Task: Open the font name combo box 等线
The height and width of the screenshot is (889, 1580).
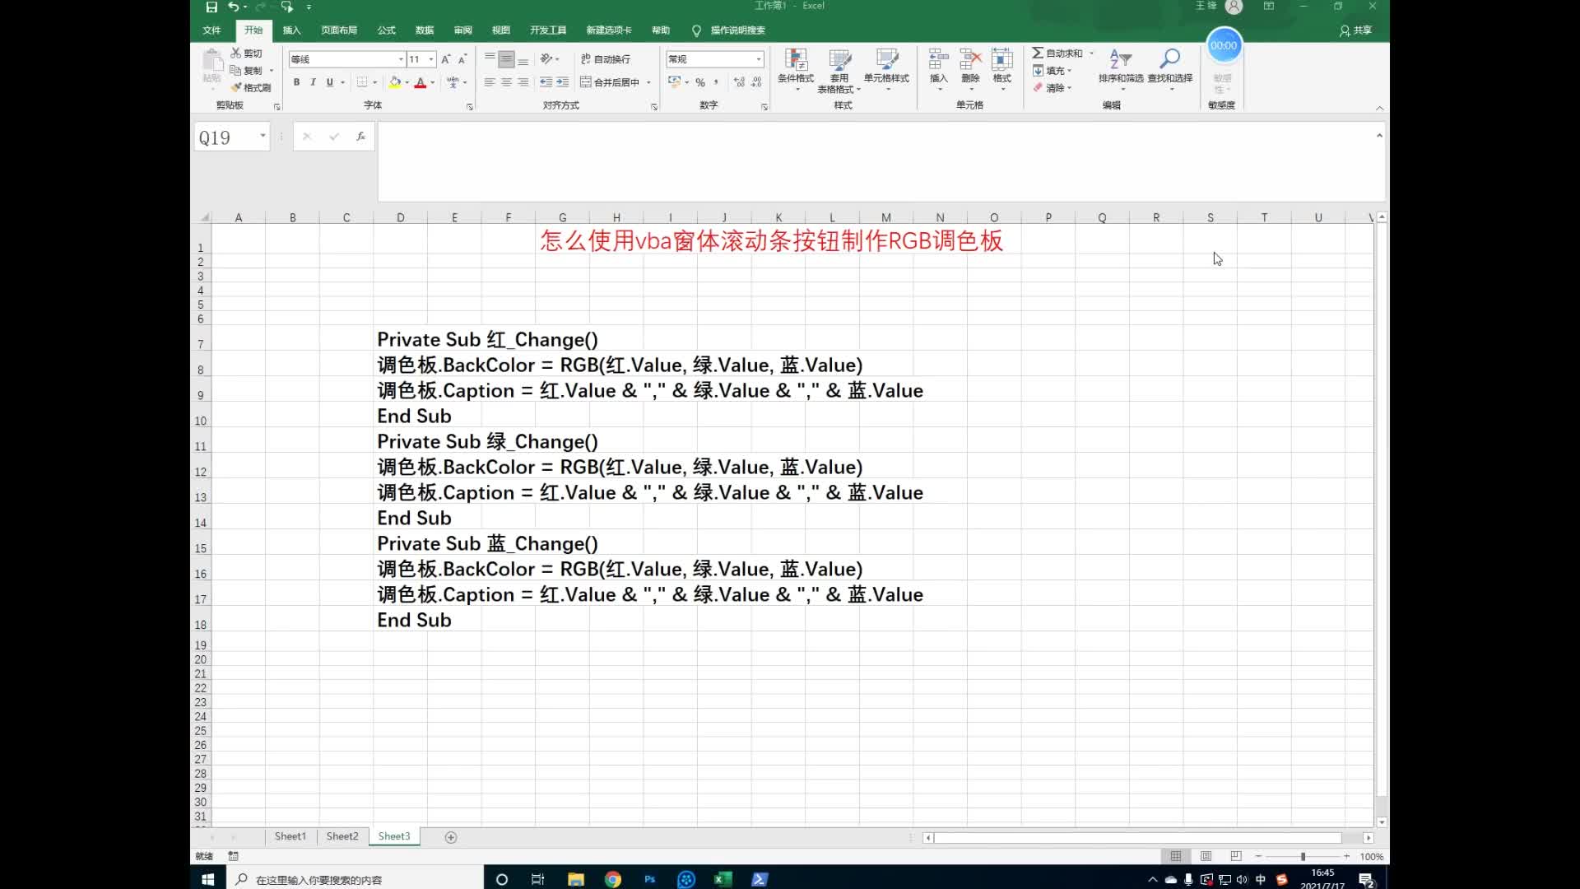Action: click(346, 59)
